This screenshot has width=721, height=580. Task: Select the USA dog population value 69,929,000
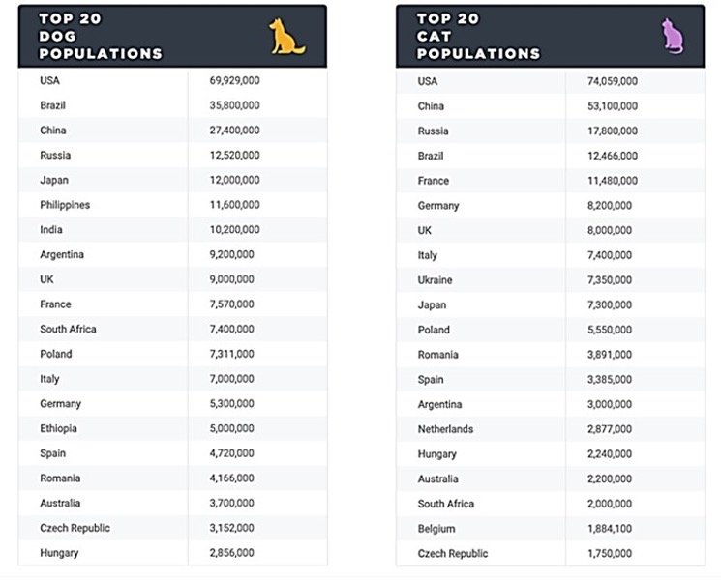[x=234, y=81]
